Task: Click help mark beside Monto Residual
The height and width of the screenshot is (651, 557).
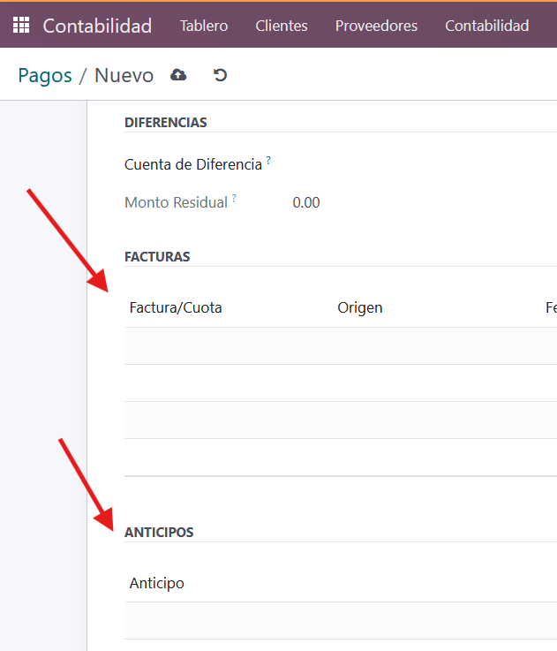Action: [x=234, y=200]
